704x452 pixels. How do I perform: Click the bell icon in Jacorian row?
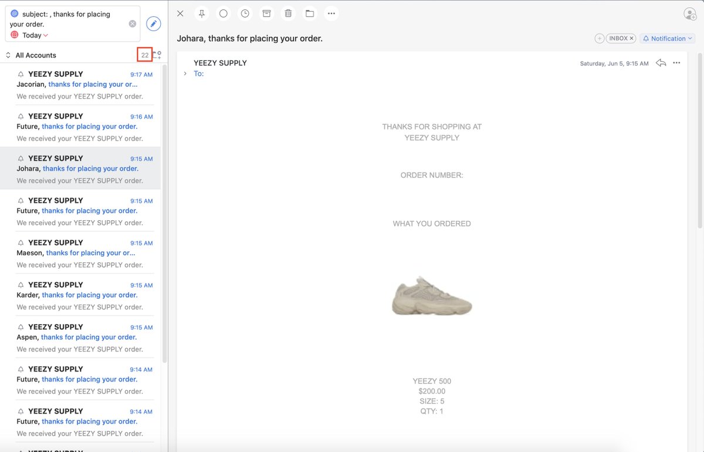21,75
